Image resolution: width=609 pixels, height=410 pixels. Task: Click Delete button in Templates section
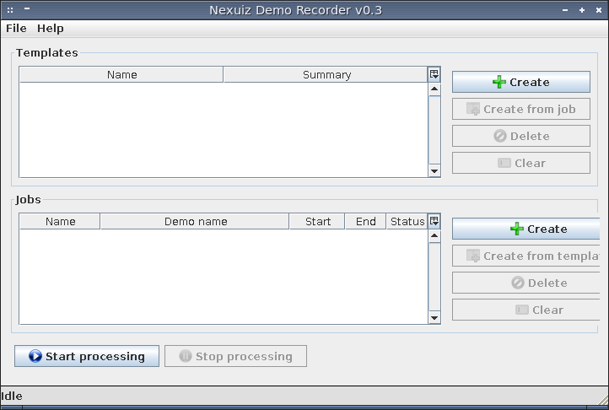click(x=520, y=136)
